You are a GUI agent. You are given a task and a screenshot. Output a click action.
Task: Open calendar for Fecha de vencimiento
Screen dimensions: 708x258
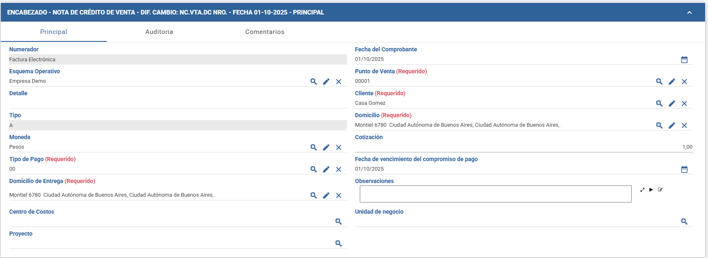pyautogui.click(x=684, y=169)
